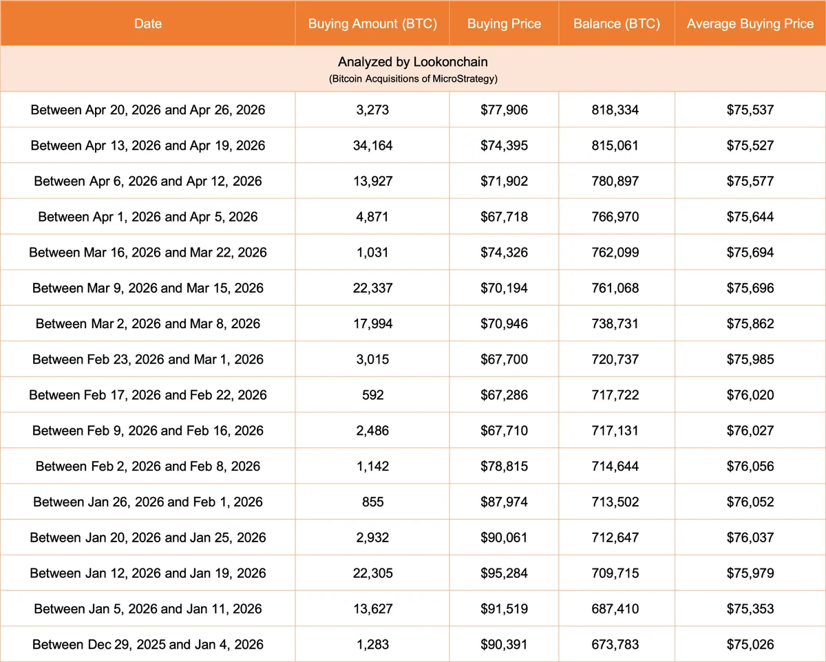Click balance 712,647

click(616, 537)
